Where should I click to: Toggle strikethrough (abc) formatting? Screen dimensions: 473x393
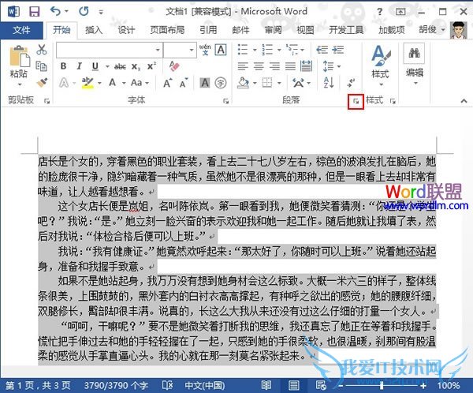click(120, 66)
